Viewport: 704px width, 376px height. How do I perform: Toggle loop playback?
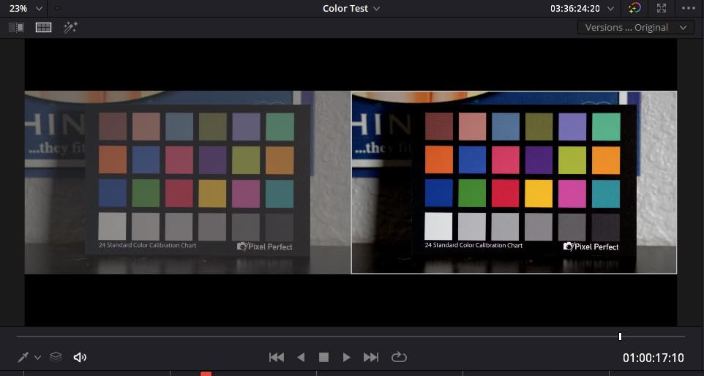pos(399,357)
